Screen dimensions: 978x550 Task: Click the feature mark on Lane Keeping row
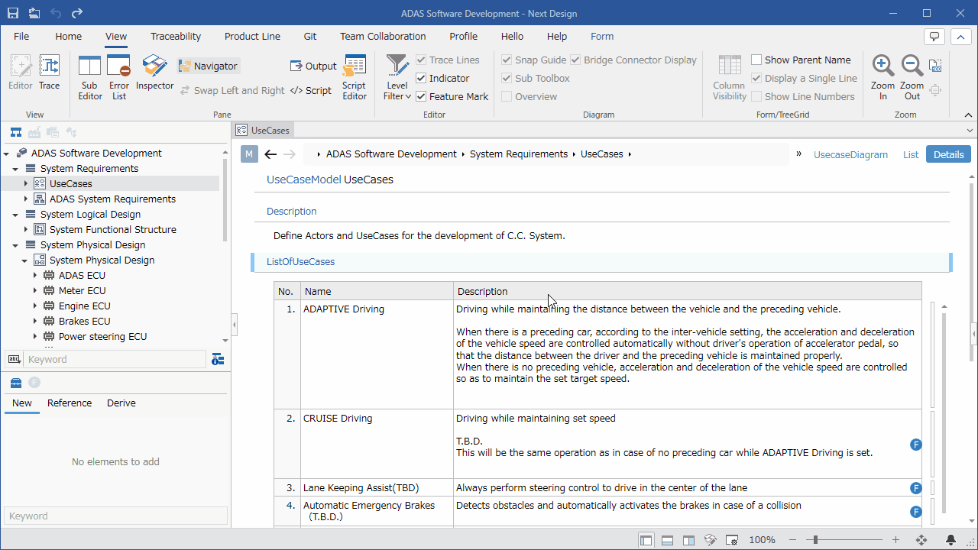tap(916, 488)
